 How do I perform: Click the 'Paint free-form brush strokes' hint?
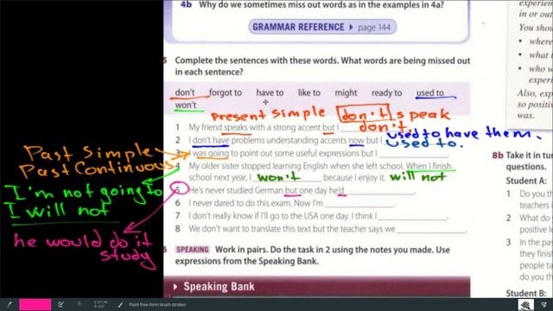tap(157, 304)
